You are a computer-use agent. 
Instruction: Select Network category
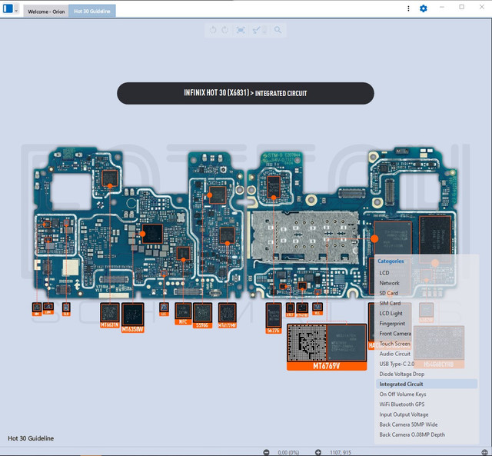pos(390,283)
